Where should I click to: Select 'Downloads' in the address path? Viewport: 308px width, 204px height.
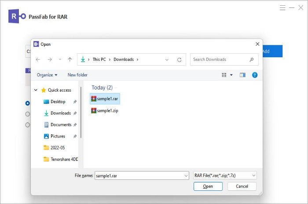pos(124,59)
